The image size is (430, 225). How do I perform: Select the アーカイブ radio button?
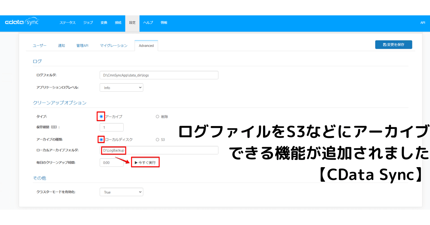point(101,116)
